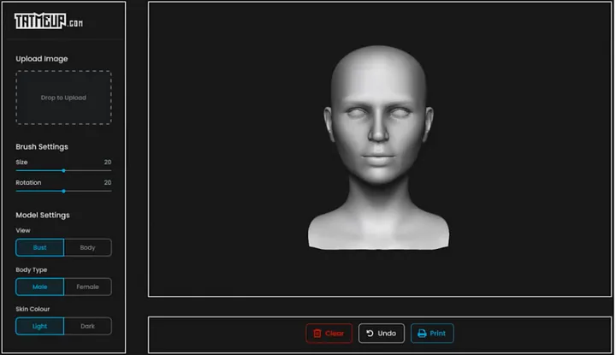Click the start of the Rotation slider track

coord(16,192)
